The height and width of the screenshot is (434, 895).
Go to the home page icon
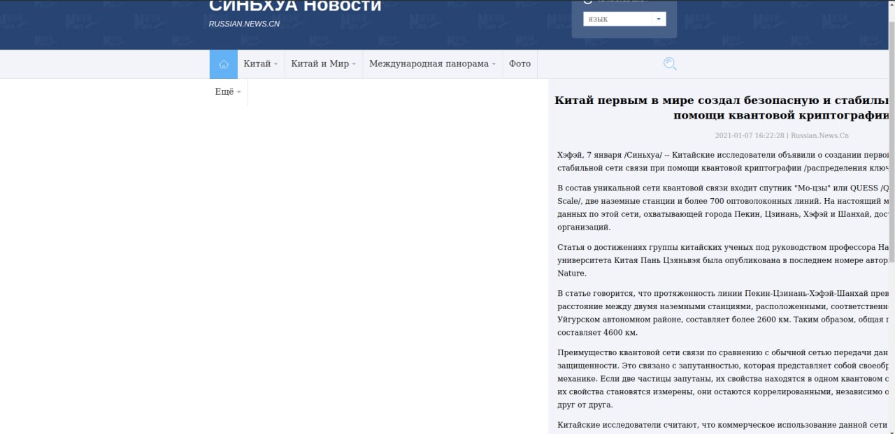pos(224,64)
